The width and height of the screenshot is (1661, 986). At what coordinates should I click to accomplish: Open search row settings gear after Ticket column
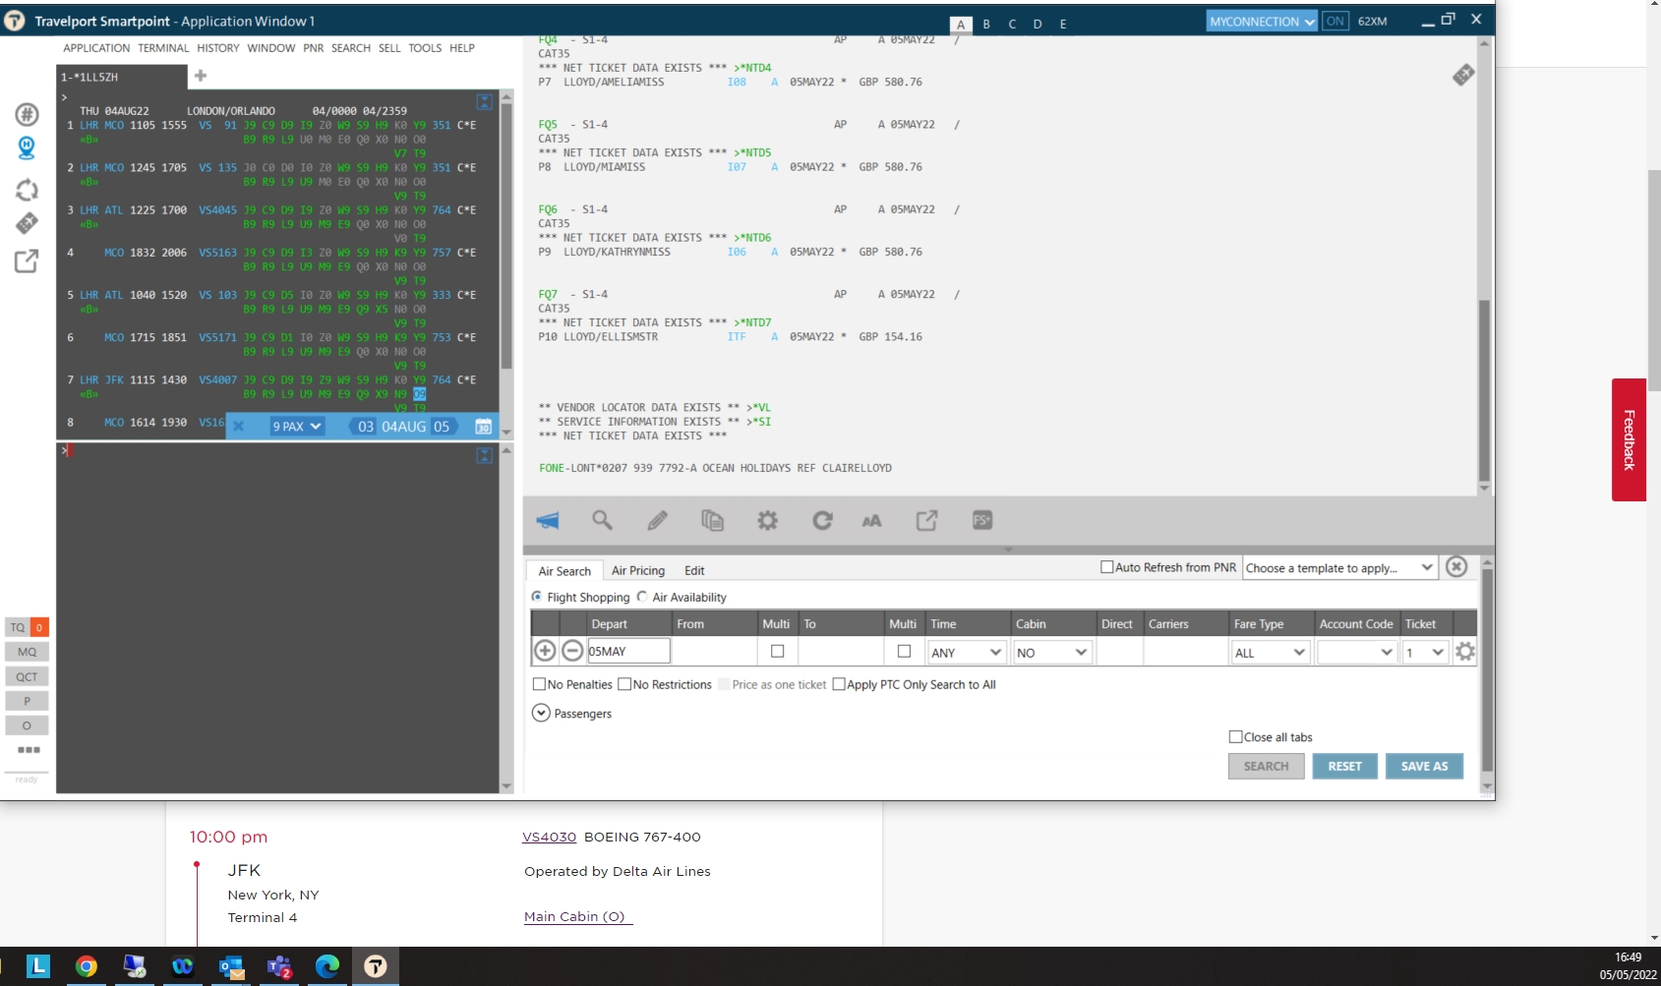(1464, 652)
